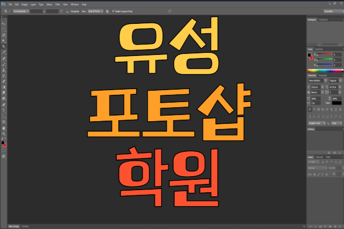This screenshot has height=229, width=344.
Task: Toggle Faux Bold in Character panel
Action: (310, 110)
